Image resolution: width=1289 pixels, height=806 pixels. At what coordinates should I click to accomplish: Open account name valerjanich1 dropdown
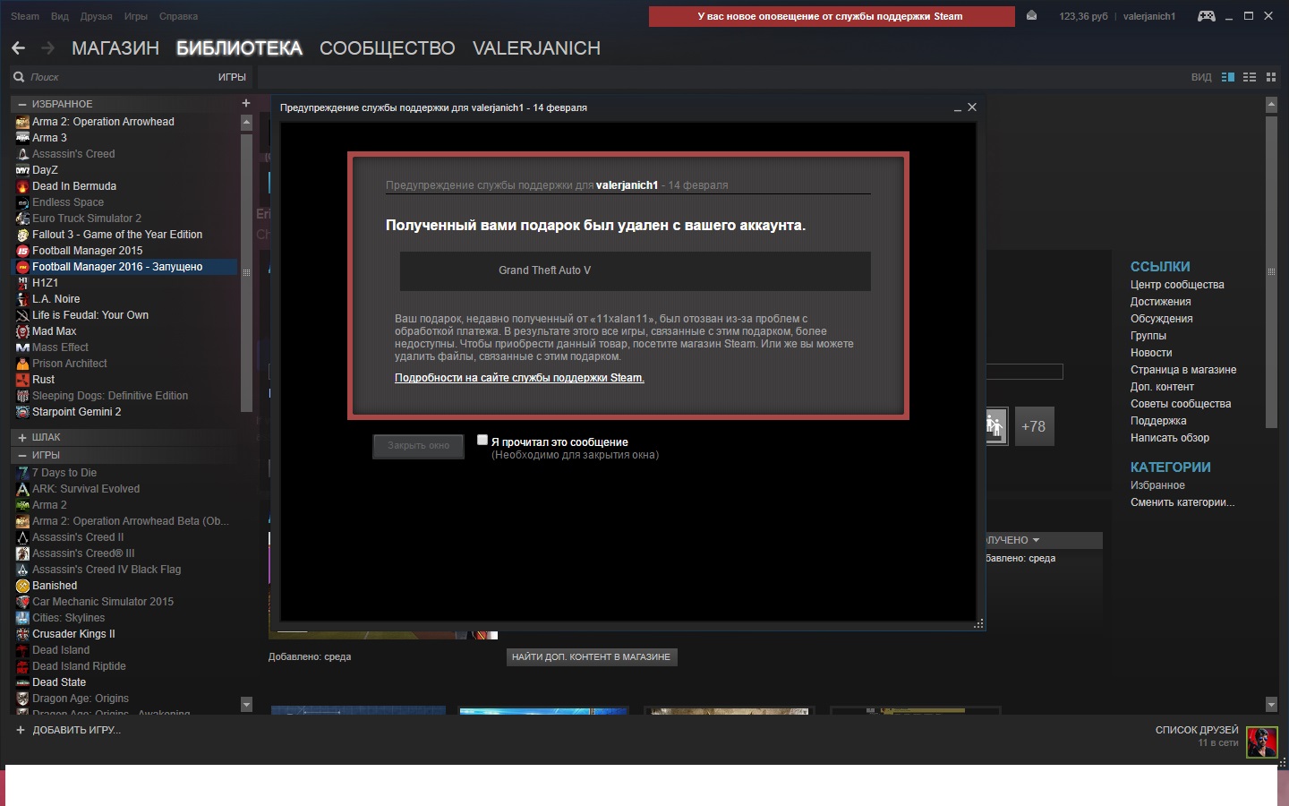[x=1149, y=16]
